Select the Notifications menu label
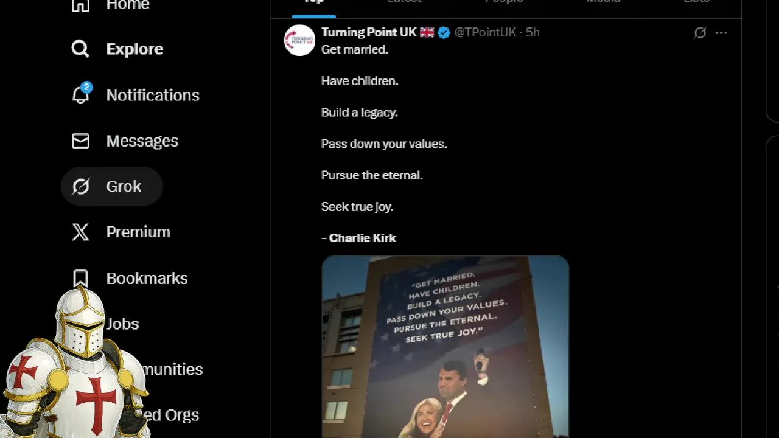This screenshot has height=438, width=779. pyautogui.click(x=153, y=95)
